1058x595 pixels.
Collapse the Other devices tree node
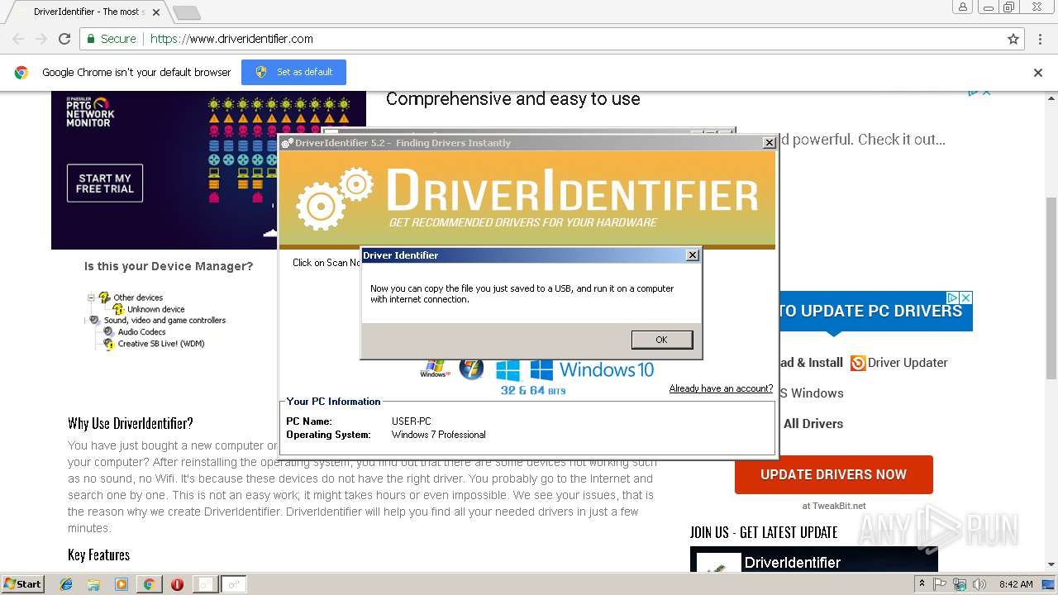click(91, 297)
